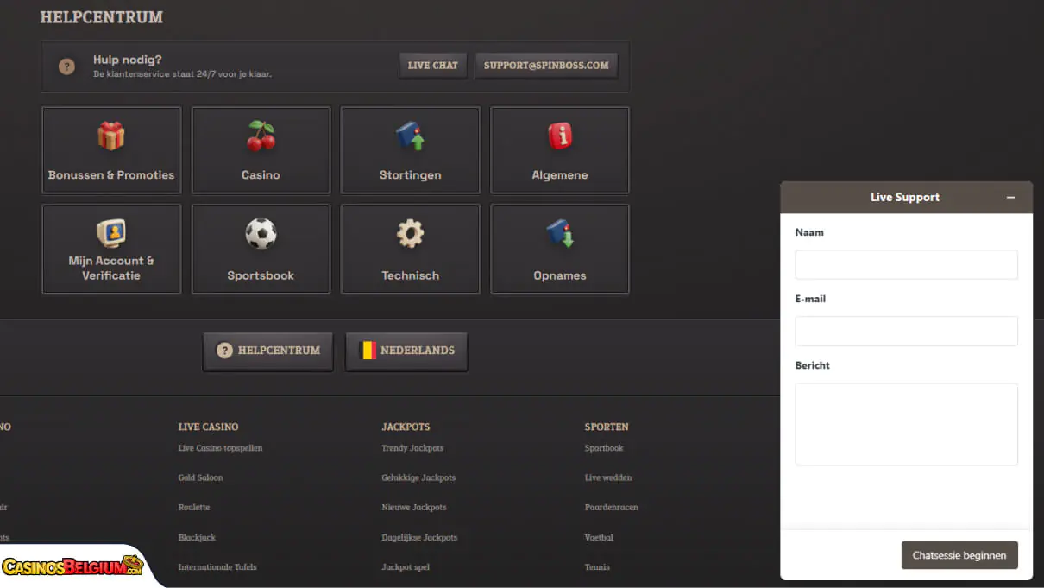Switch to the Helpcentrum tab

click(267, 351)
